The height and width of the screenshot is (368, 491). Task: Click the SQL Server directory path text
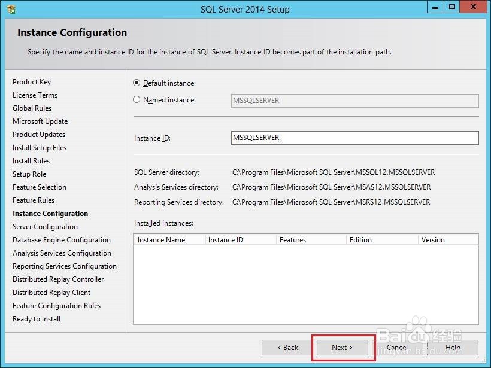[x=334, y=172]
